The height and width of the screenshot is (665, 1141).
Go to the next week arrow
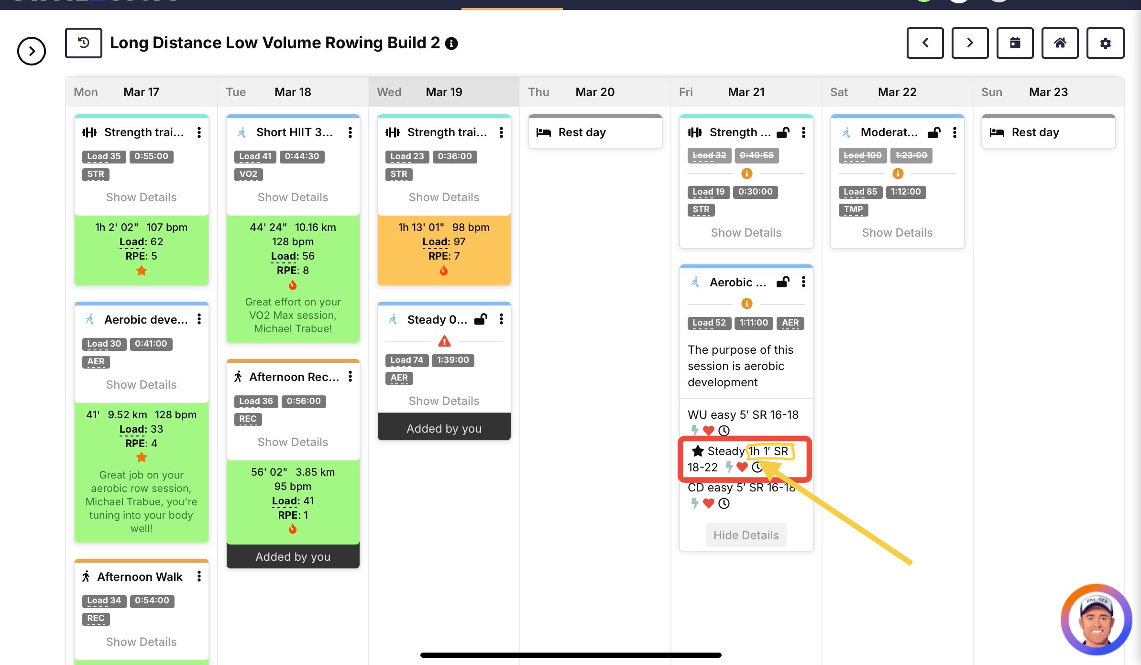(x=970, y=43)
